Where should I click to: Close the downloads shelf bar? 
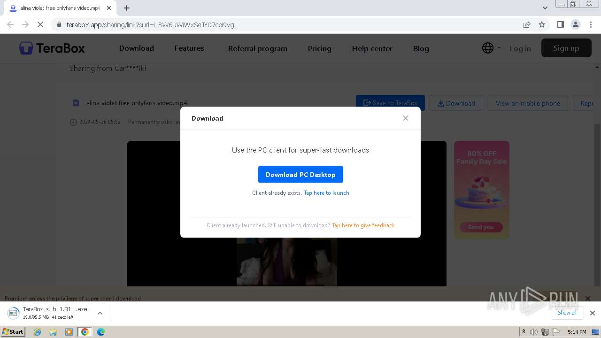coord(593,313)
